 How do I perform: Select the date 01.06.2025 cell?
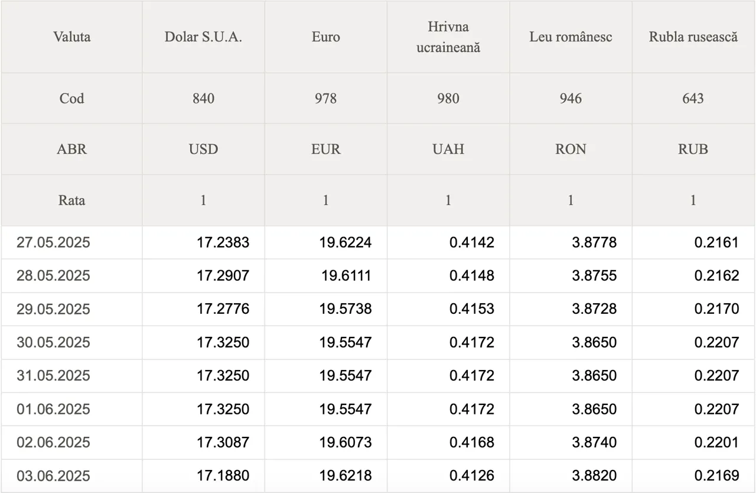click(x=53, y=409)
